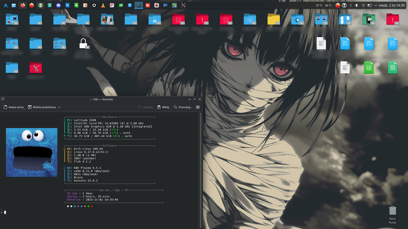The height and width of the screenshot is (229, 408).
Task: Click Wklej in the Konsole toolbar
Action: pyautogui.click(x=163, y=107)
